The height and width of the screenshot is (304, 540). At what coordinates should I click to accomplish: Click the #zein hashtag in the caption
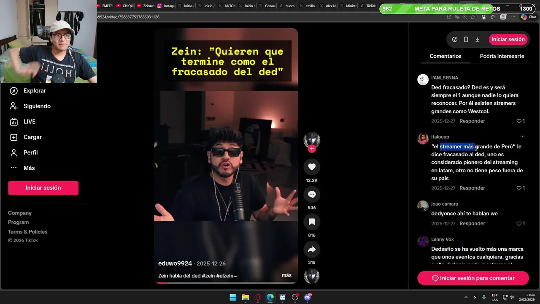point(208,276)
